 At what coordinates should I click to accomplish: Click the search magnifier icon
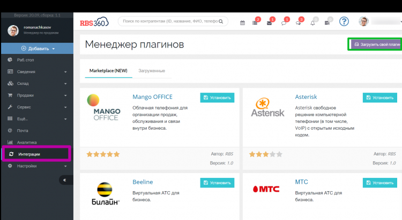(x=221, y=21)
